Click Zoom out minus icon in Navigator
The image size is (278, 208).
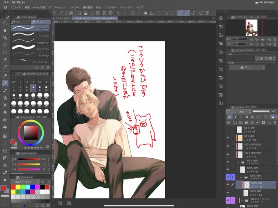point(251,39)
